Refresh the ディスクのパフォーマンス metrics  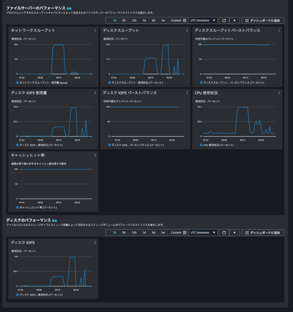(x=224, y=232)
